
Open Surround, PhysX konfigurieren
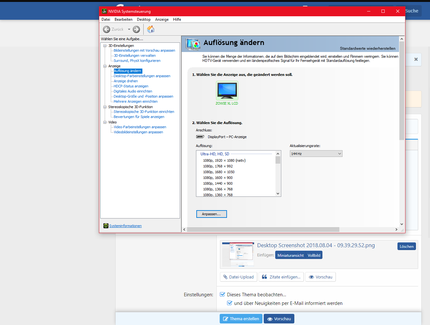click(x=137, y=61)
